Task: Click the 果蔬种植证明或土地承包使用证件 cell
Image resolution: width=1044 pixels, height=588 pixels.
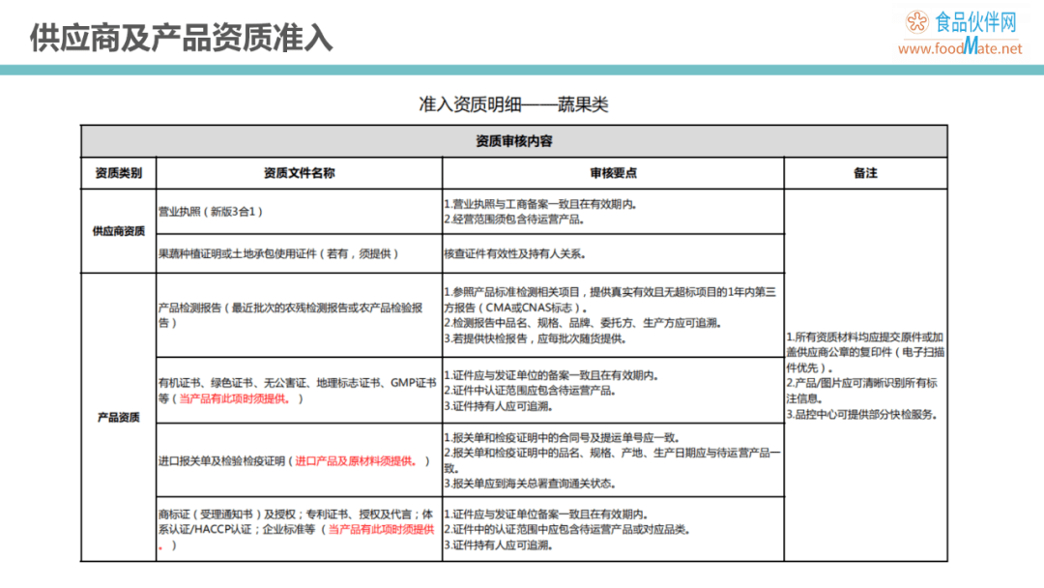Action: (299, 253)
